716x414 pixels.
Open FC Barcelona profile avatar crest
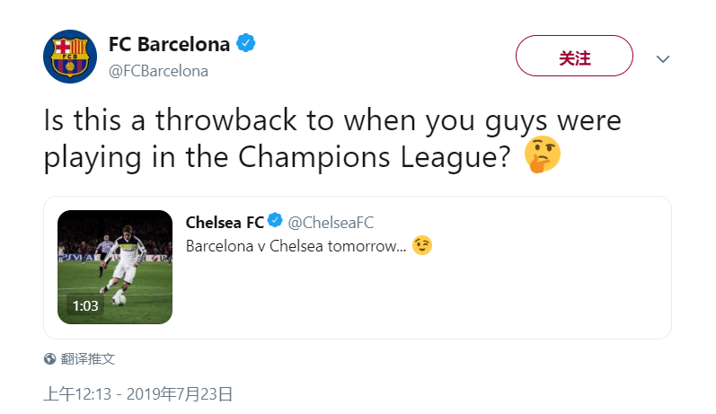(x=70, y=57)
